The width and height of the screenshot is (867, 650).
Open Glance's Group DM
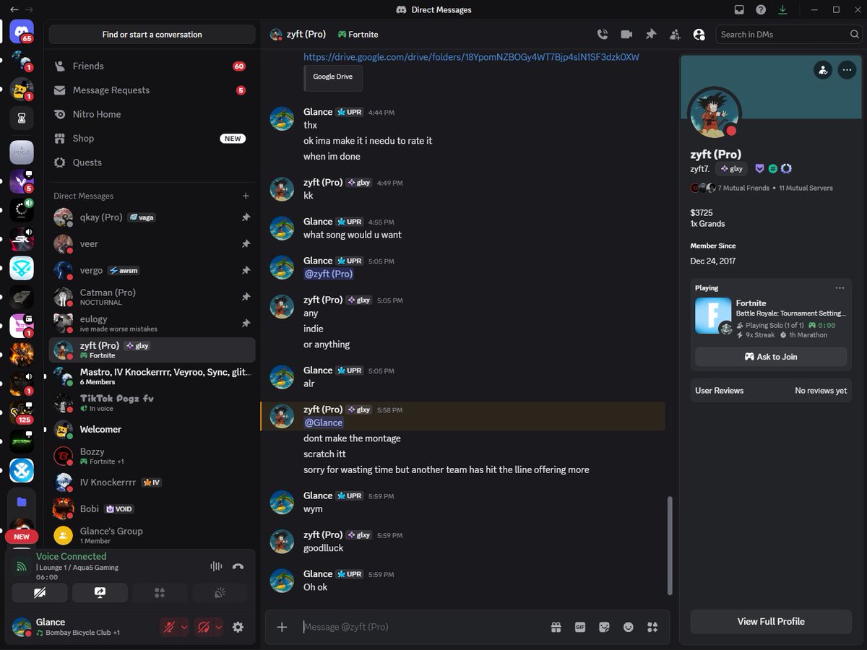(152, 535)
